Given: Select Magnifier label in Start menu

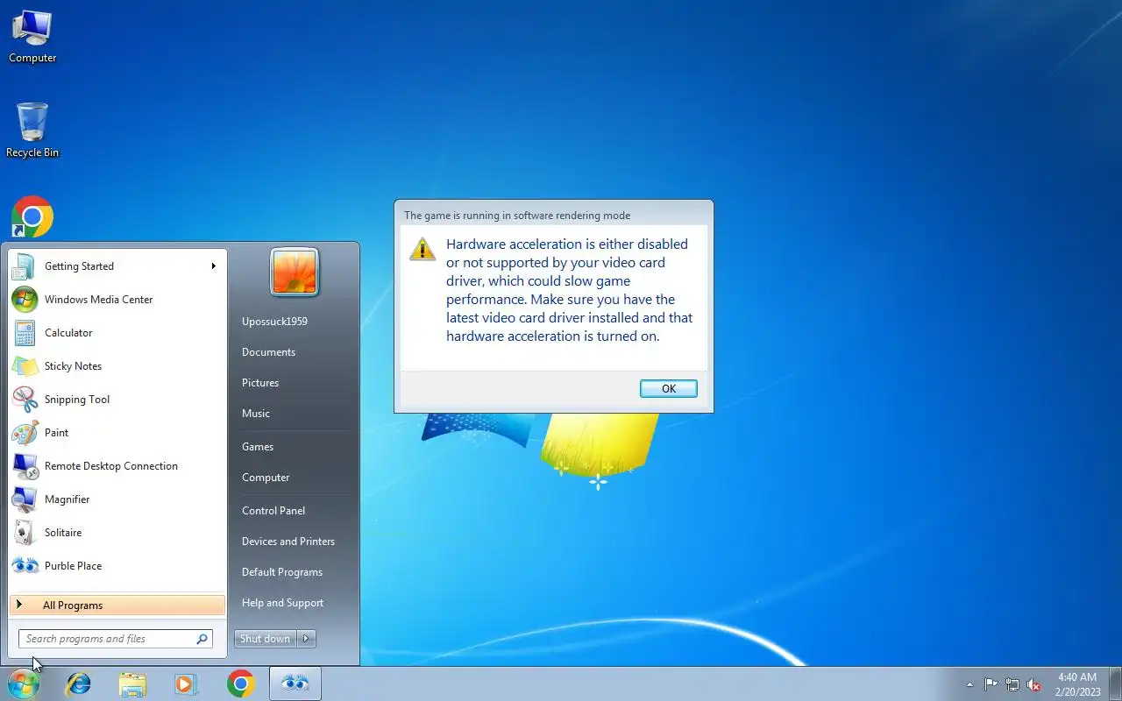Looking at the screenshot, I should [x=67, y=499].
